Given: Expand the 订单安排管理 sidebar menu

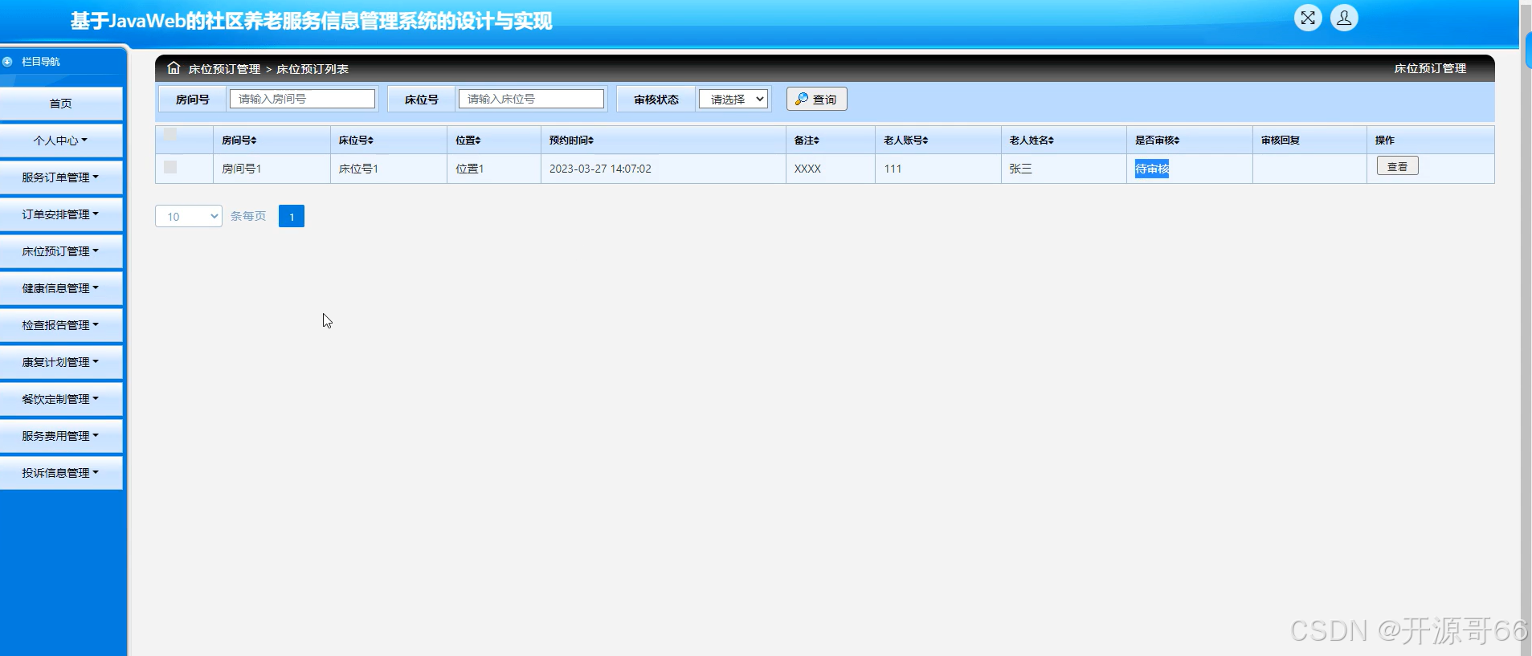Looking at the screenshot, I should pyautogui.click(x=61, y=214).
